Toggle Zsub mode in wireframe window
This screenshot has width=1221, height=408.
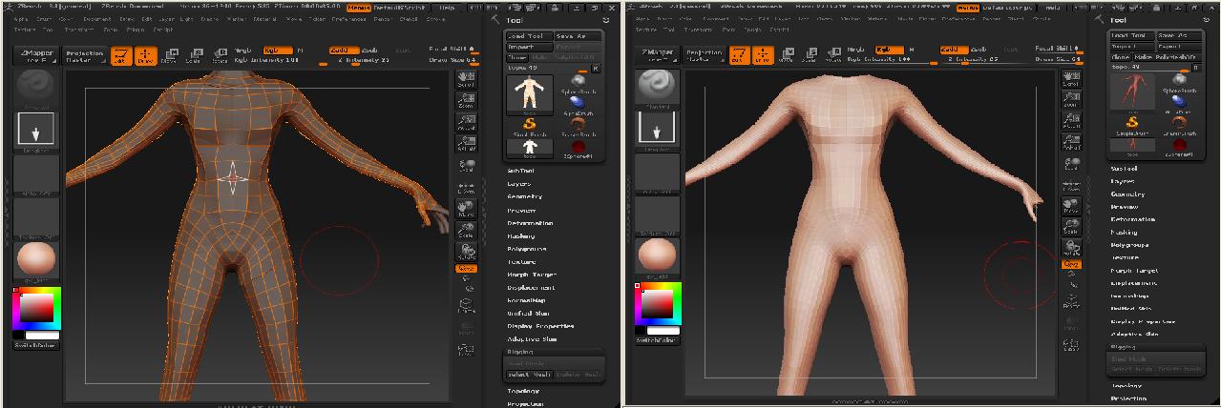pos(370,50)
